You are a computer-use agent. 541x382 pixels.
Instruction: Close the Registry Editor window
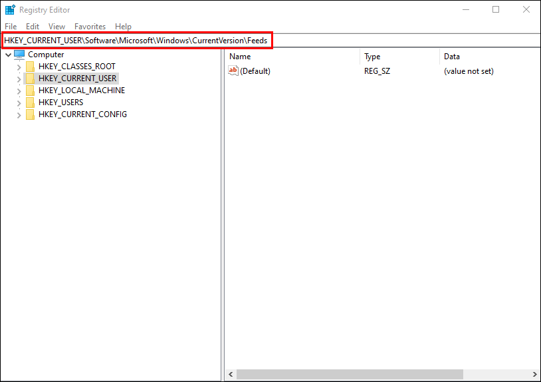[x=526, y=10]
